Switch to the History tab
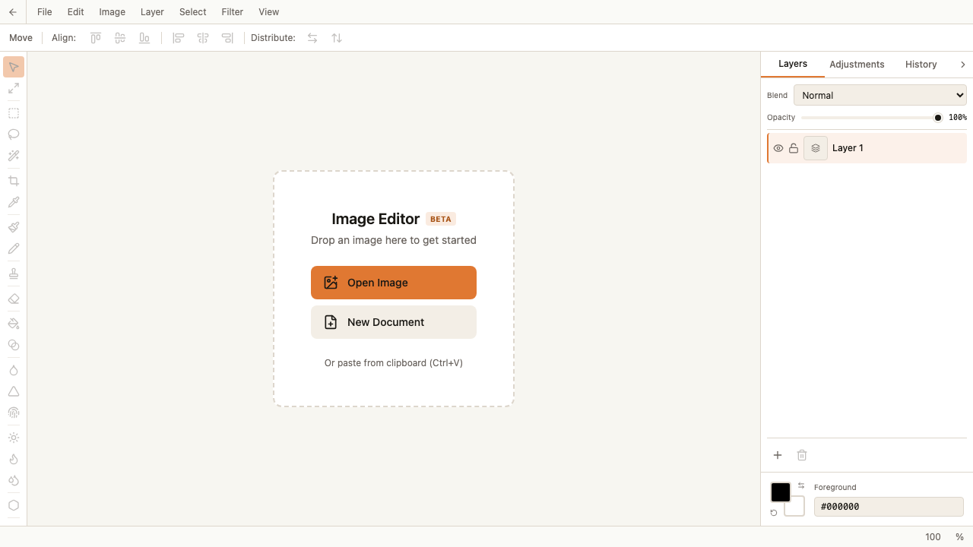The width and height of the screenshot is (973, 547). (x=921, y=65)
